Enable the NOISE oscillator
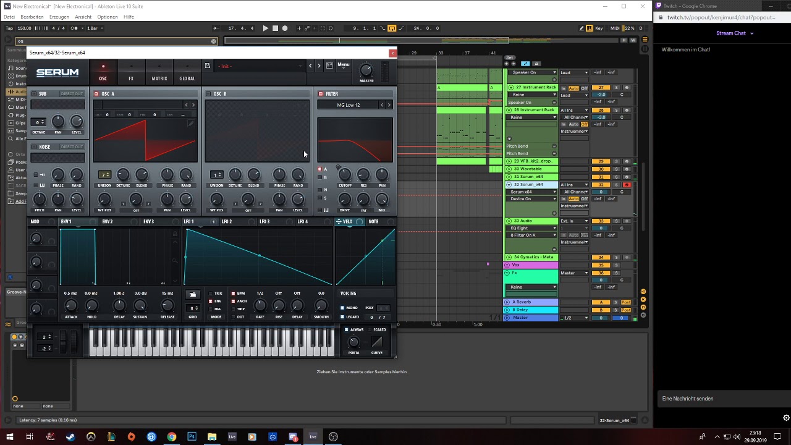The height and width of the screenshot is (445, 791). coord(35,147)
